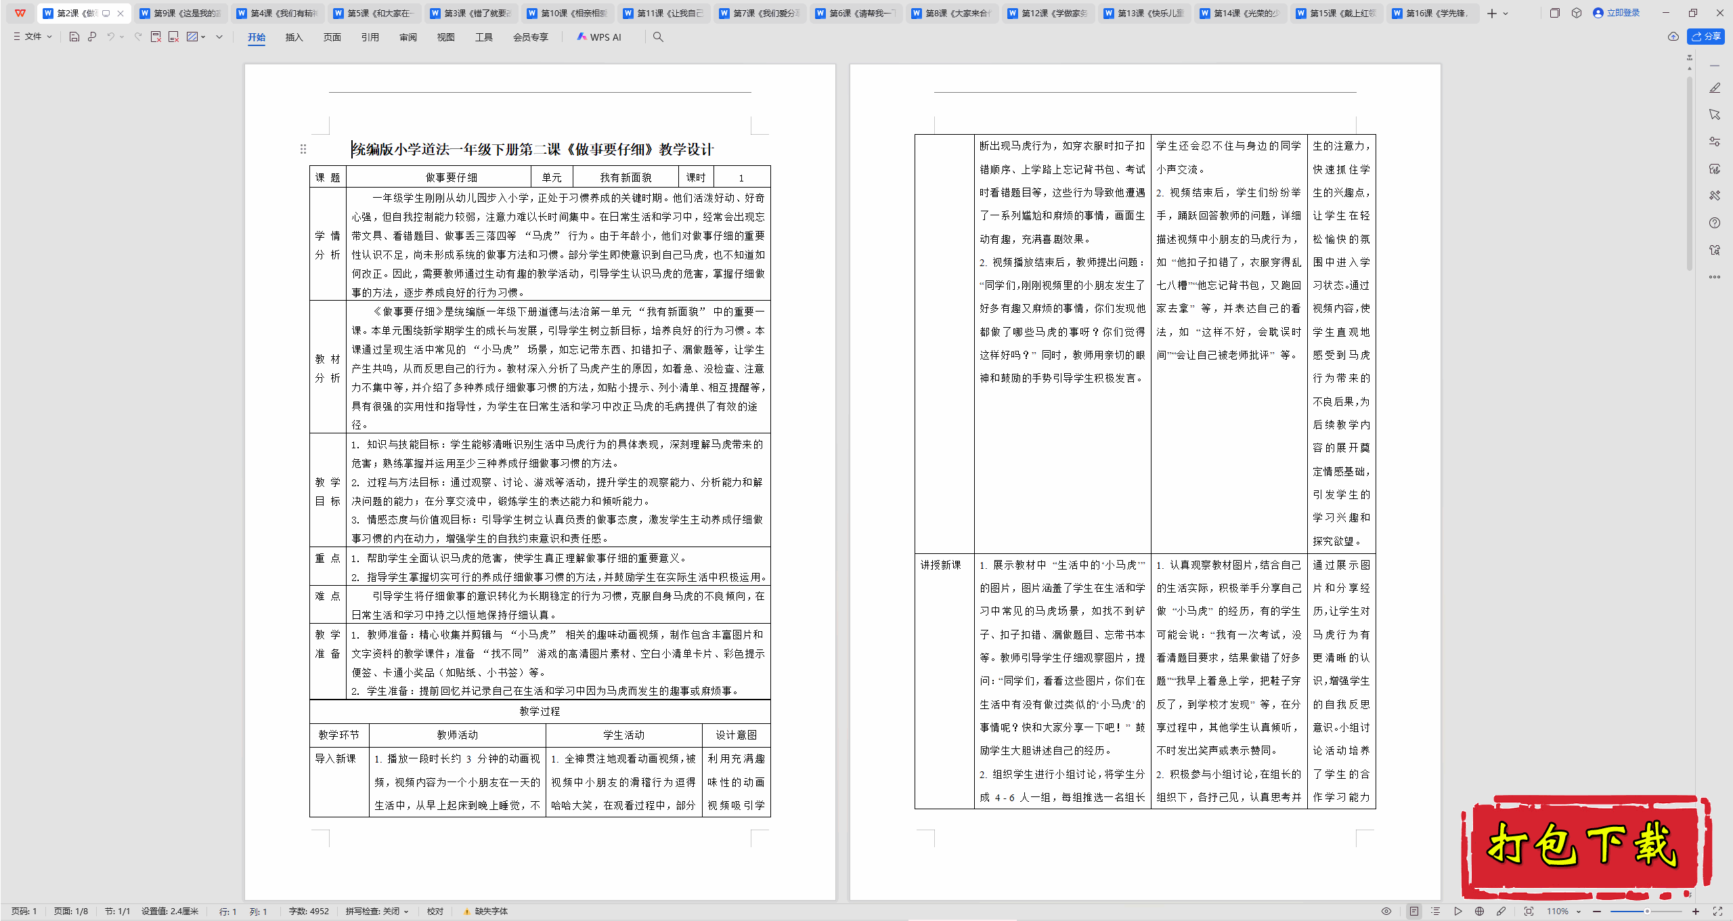Viewport: 1733px width, 921px height.
Task: Click the print preview icon beside save
Action: coord(92,37)
